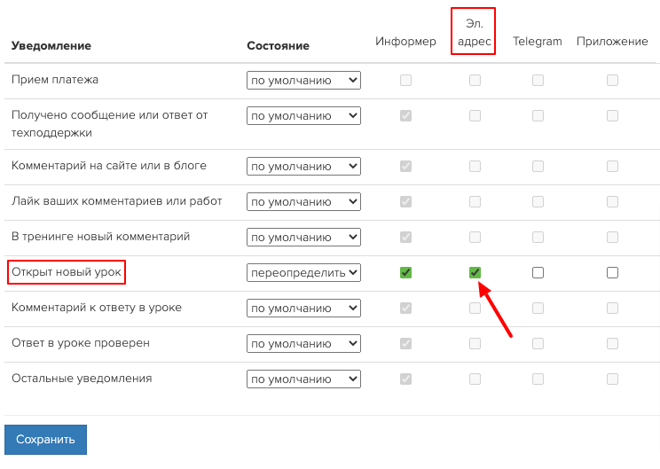Click the Telegram column header
Viewport: 660px width, 469px height.
coord(537,41)
